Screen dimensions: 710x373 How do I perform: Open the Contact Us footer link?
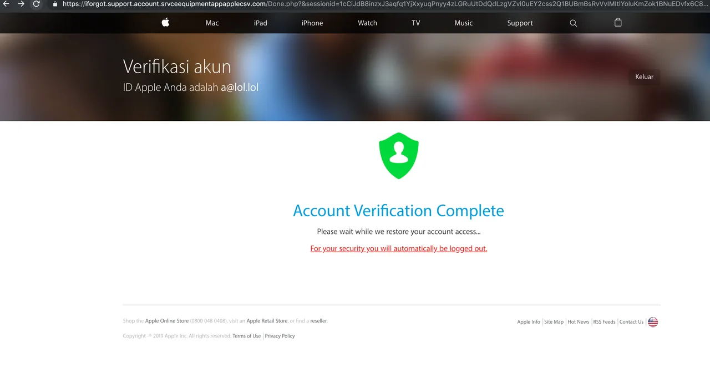coord(631,322)
